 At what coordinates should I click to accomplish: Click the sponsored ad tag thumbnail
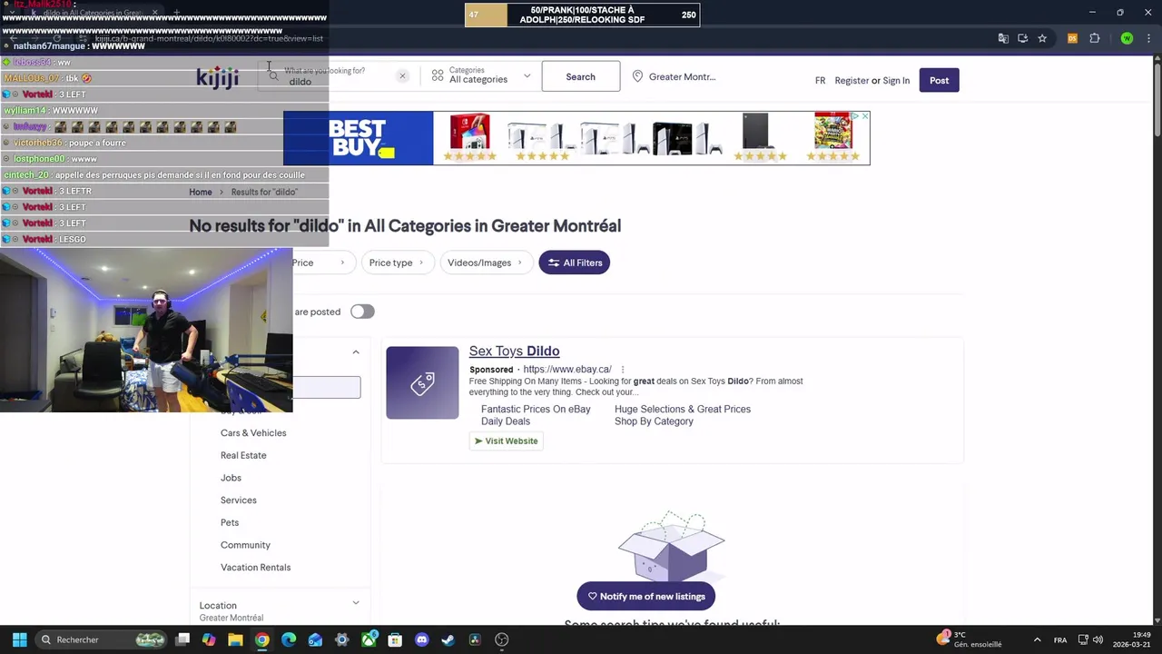pyautogui.click(x=422, y=382)
